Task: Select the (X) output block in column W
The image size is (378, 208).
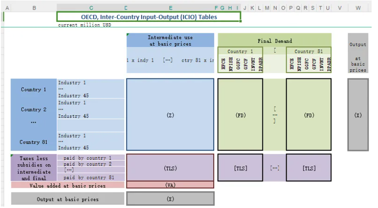Action: (358, 115)
